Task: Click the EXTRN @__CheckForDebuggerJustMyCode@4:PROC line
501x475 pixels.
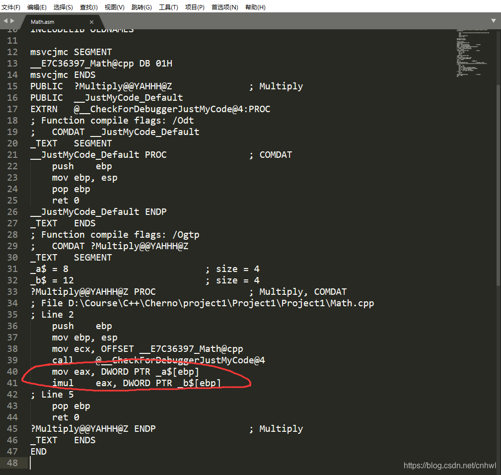Action: [x=150, y=109]
